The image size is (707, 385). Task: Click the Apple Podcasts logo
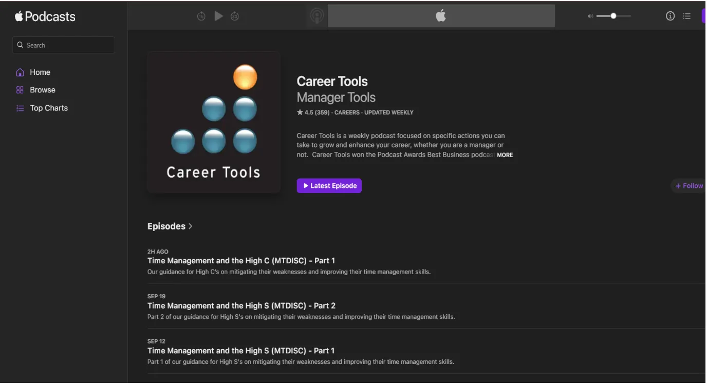[45, 16]
